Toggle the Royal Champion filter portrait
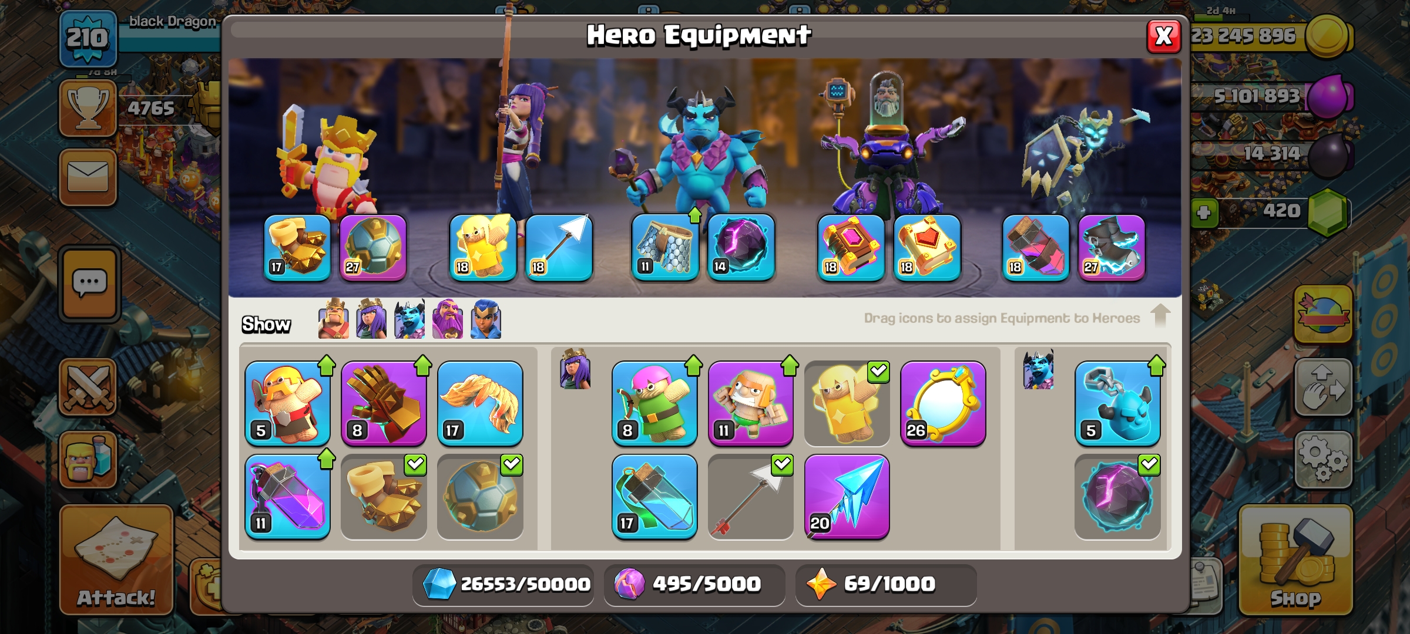The height and width of the screenshot is (634, 1410). coord(486,319)
